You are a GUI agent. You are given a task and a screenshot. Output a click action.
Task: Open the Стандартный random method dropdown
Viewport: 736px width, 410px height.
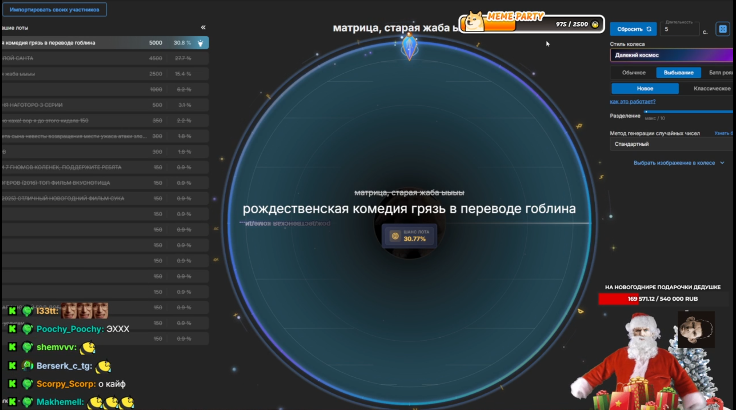pyautogui.click(x=671, y=144)
